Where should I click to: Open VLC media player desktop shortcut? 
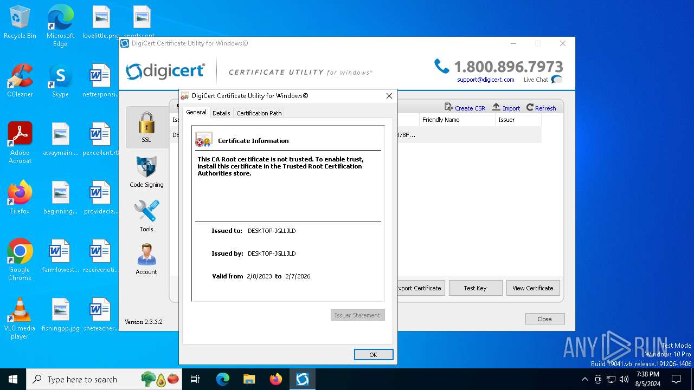[x=20, y=318]
